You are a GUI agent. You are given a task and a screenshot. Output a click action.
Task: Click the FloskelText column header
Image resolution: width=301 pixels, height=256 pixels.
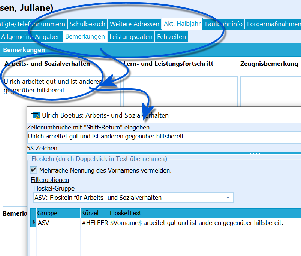(205, 213)
